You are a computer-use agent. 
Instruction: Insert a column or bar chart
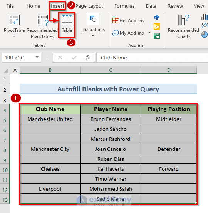(205, 17)
